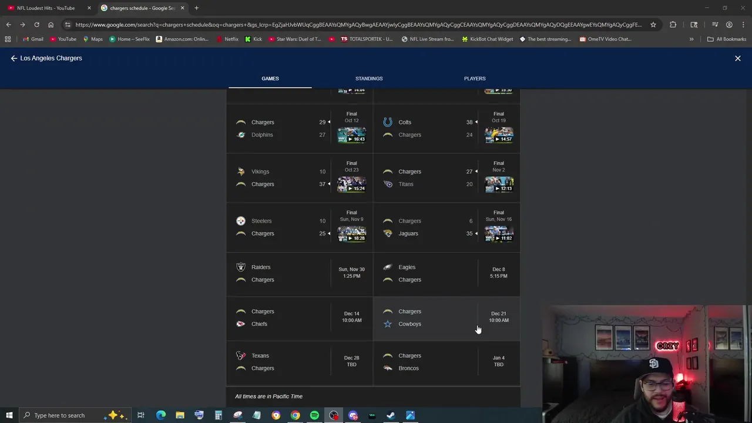The image size is (752, 423).
Task: Click the Dolphins team logo
Action: (241, 135)
